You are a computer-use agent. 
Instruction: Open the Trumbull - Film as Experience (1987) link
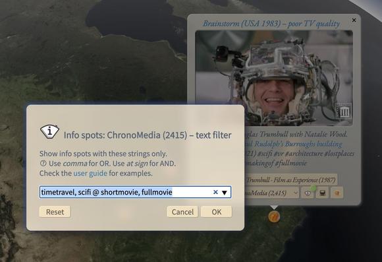coord(291,180)
